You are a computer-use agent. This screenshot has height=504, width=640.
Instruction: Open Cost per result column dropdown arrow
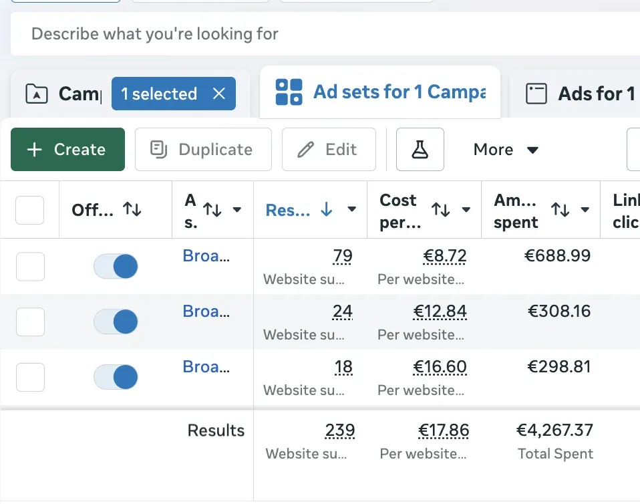[466, 209]
